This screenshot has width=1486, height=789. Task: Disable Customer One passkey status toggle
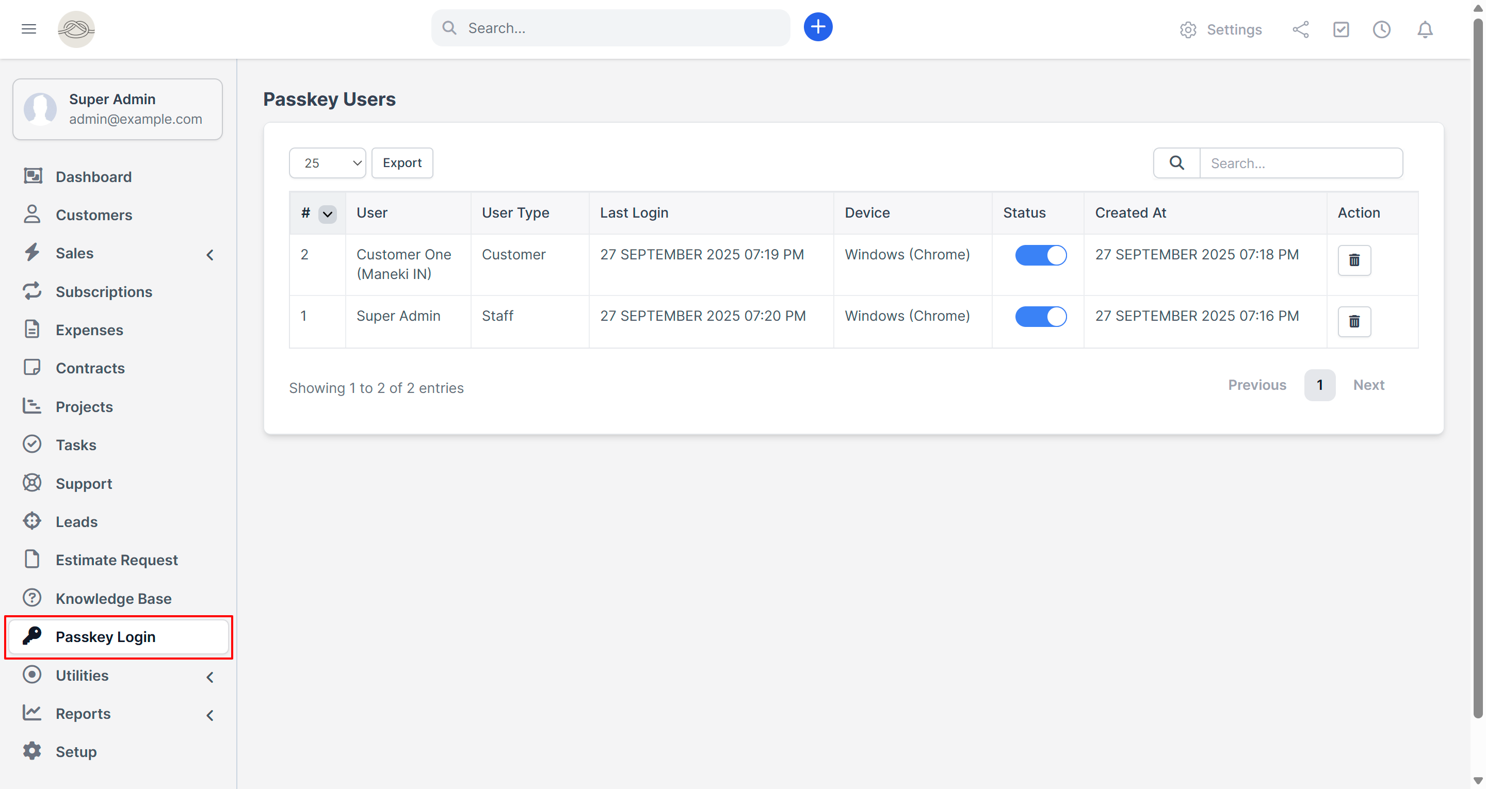1040,255
